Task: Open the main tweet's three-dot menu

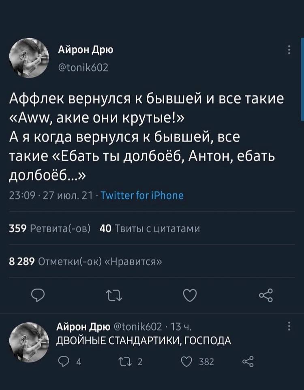Action: click(289, 50)
